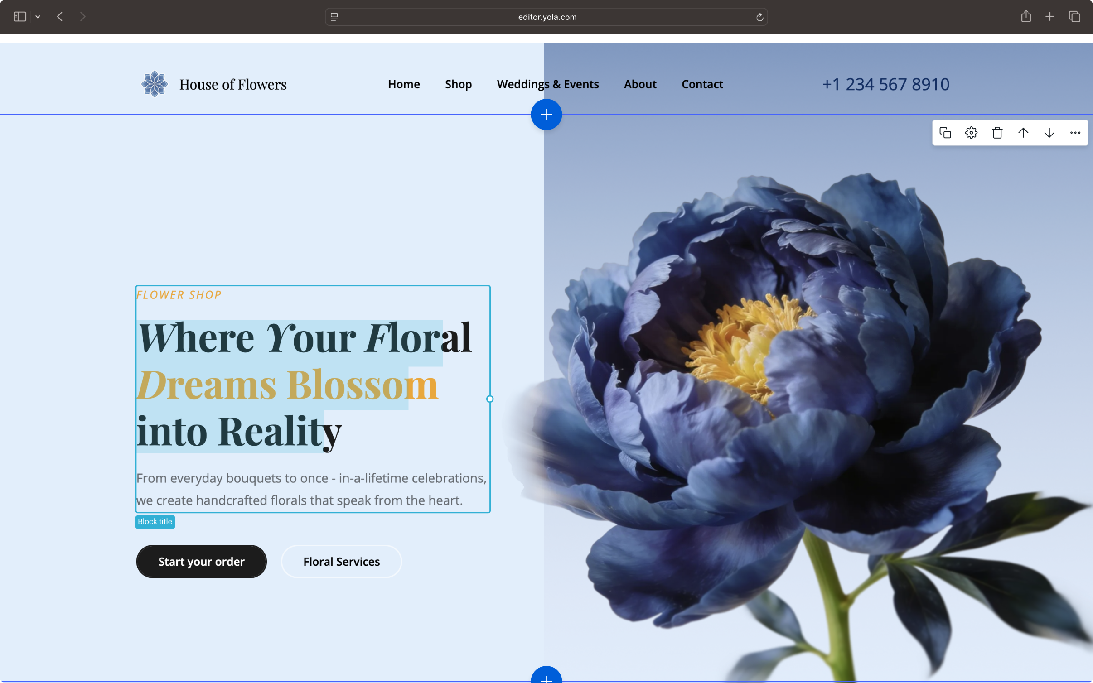Add a block with the bottom plus button
Viewport: 1093px width, 683px height.
coord(546,678)
